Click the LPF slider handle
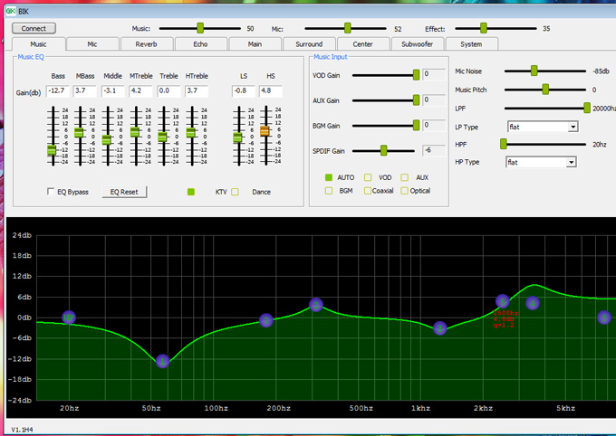The image size is (616, 436). pyautogui.click(x=587, y=108)
